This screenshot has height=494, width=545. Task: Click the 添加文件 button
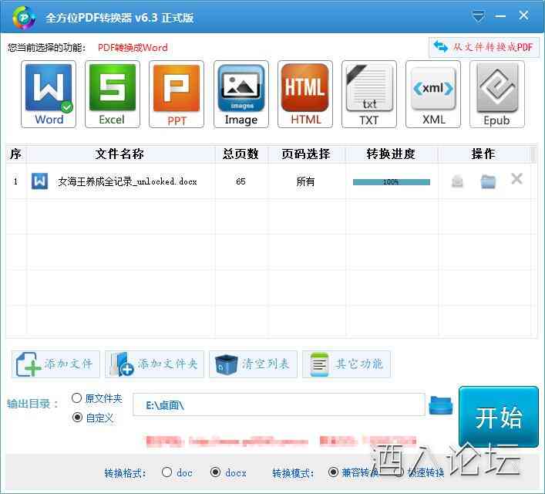pos(56,364)
